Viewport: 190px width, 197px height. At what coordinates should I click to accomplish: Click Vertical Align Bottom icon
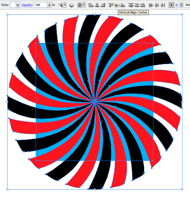[123, 5]
